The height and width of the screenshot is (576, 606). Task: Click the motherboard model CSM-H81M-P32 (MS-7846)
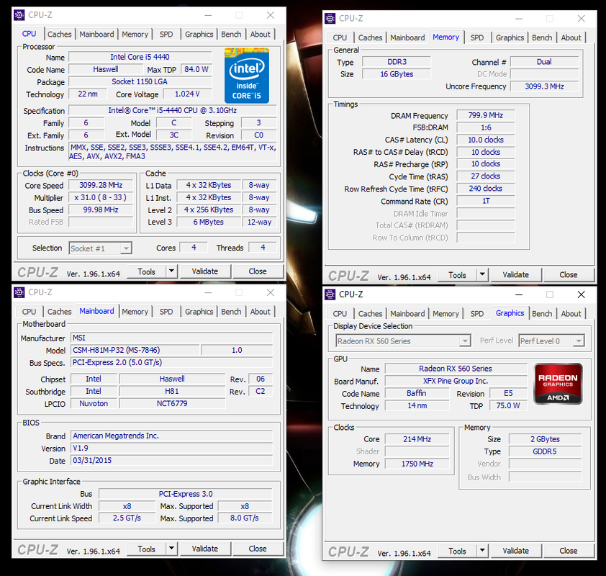coord(135,350)
